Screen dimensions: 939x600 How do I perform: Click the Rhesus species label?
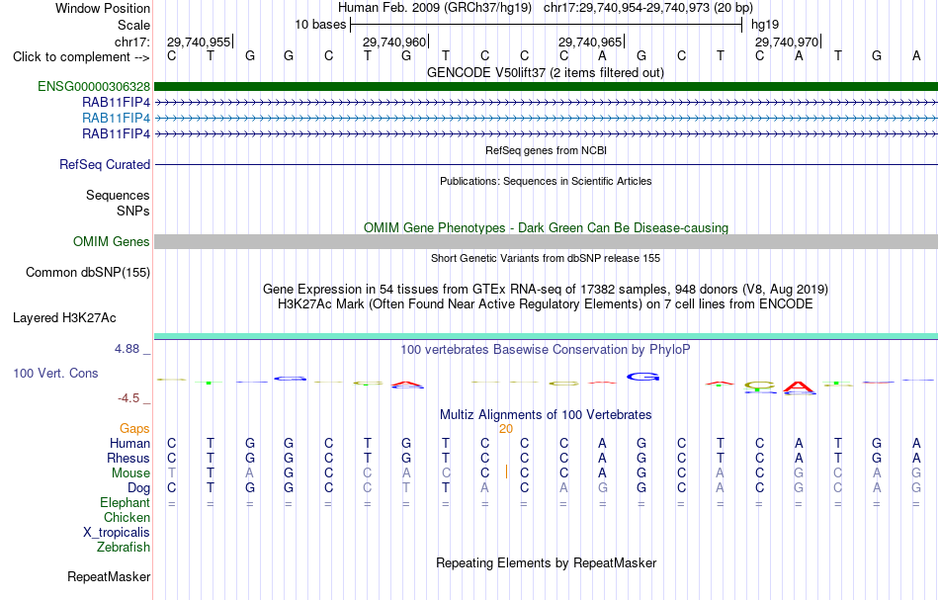point(128,459)
